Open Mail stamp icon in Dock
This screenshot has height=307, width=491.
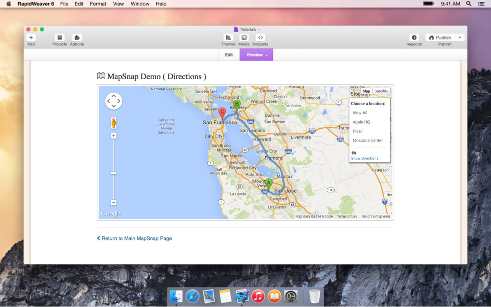click(x=208, y=296)
